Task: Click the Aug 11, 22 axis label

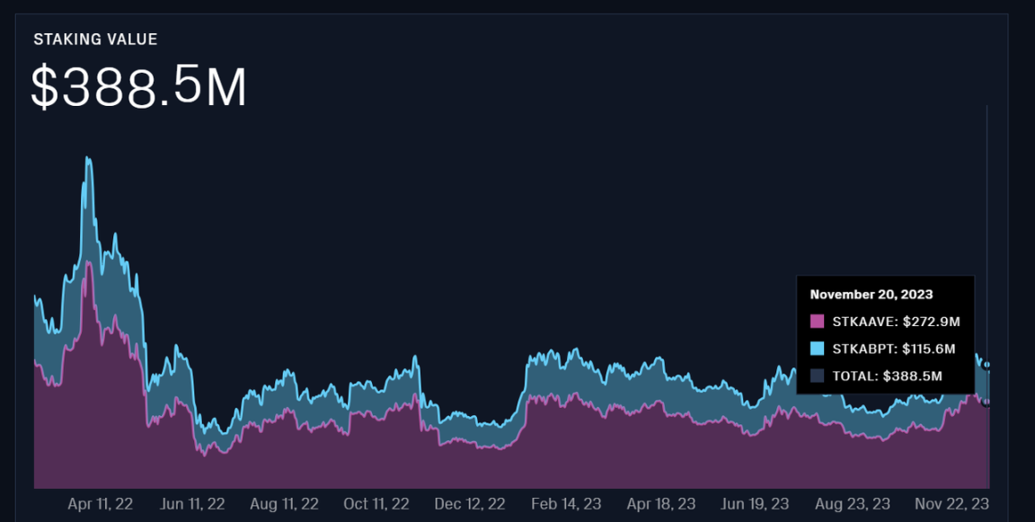Action: point(286,504)
